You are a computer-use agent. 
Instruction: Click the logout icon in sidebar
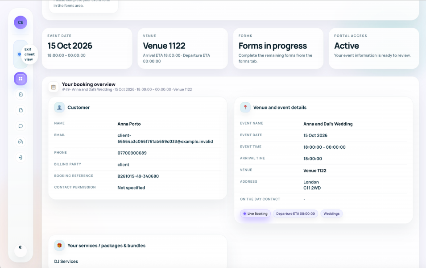point(21,158)
